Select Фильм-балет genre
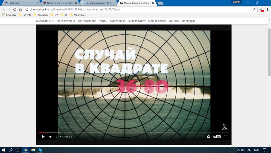The image size is (271, 153). coord(137,21)
